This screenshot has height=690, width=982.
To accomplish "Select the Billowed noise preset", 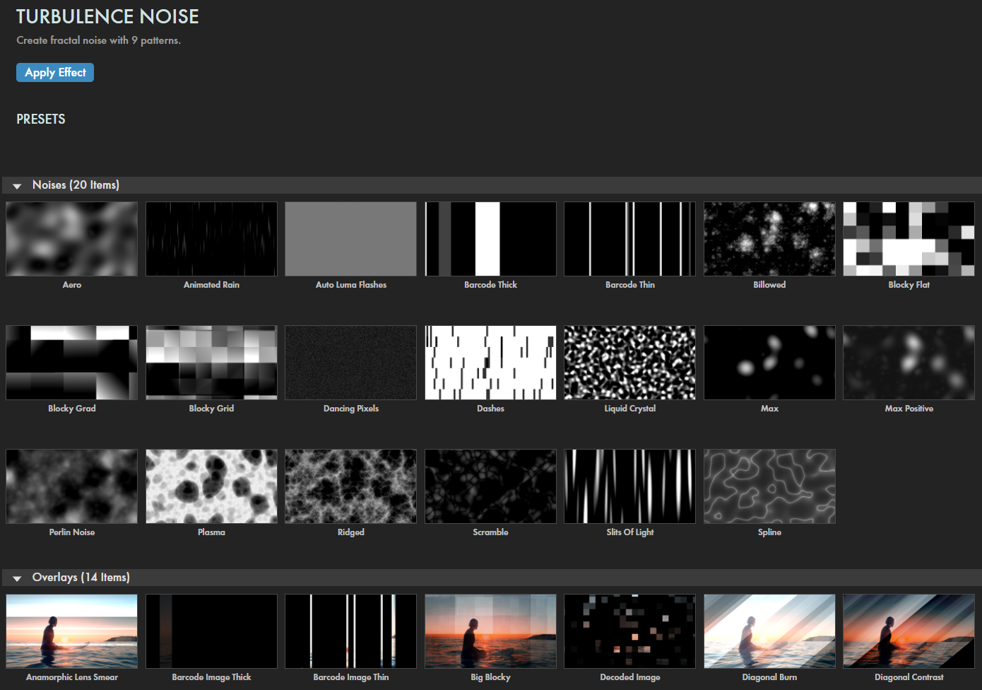I will coord(769,239).
